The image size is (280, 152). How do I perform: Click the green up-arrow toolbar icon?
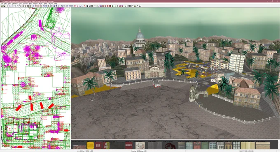tap(115, 6)
